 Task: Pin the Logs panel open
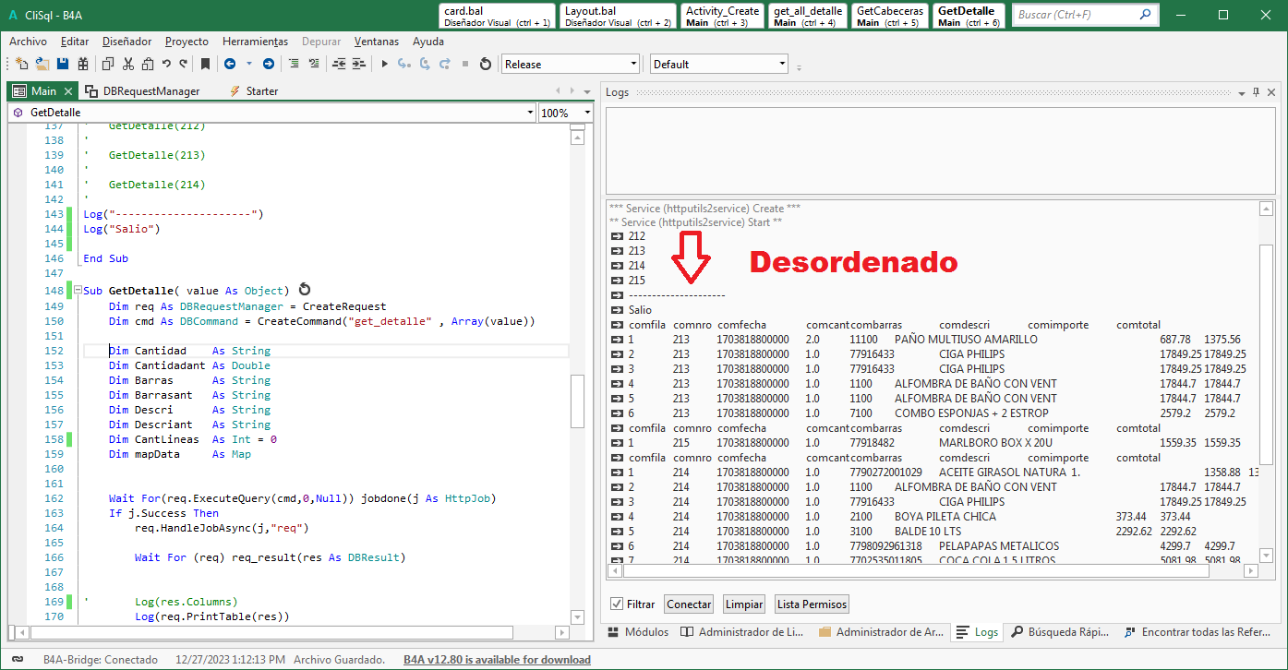click(1256, 91)
